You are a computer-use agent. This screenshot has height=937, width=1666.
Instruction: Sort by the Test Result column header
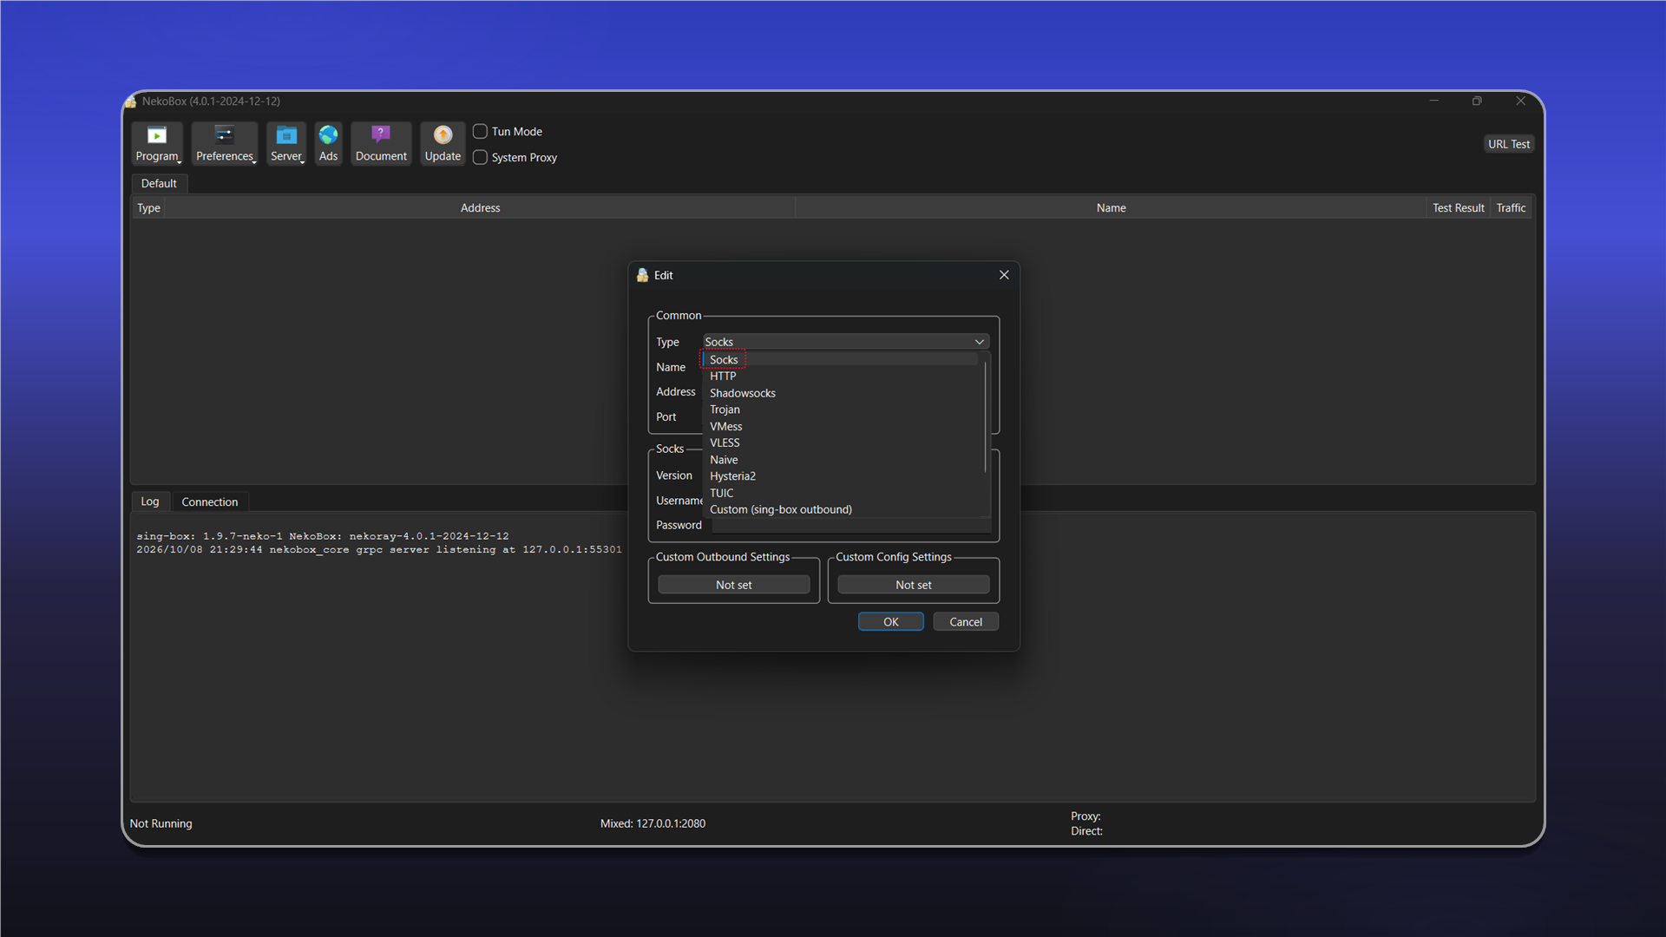1458,208
